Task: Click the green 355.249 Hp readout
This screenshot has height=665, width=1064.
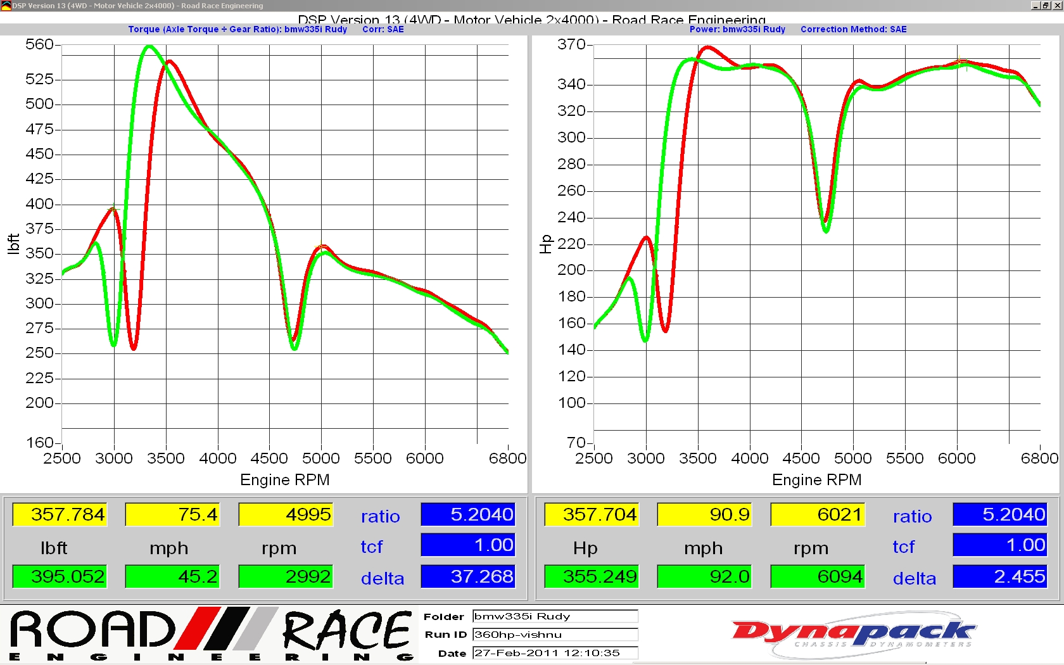Action: point(592,576)
